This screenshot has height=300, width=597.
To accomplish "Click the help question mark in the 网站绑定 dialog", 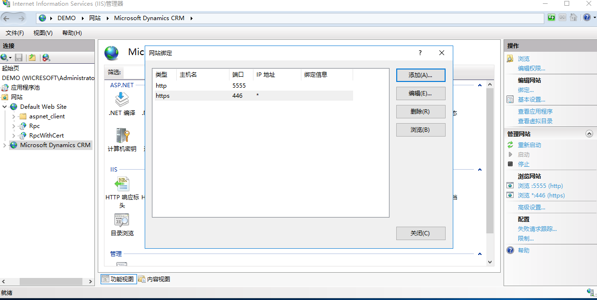I will 420,53.
